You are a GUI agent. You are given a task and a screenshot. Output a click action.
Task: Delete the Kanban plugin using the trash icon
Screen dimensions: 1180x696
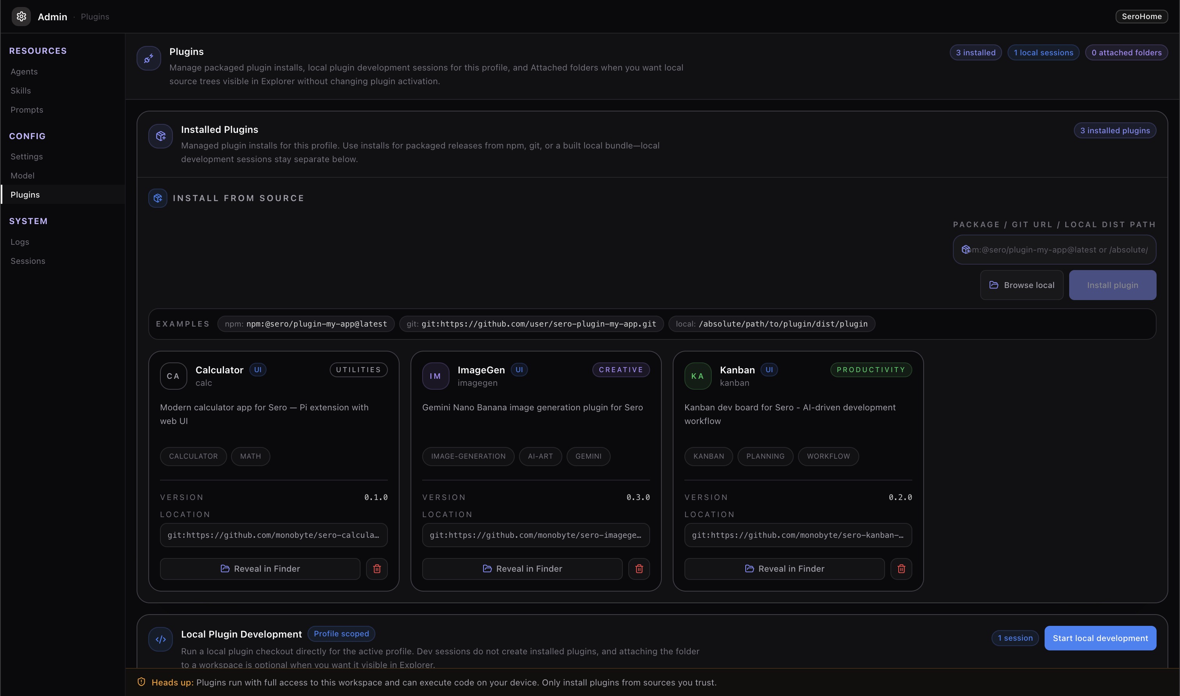(901, 569)
